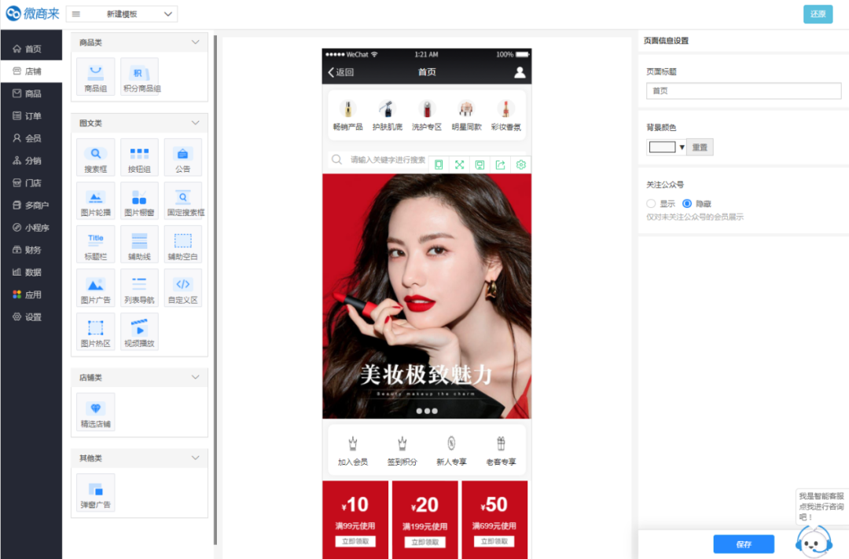The width and height of the screenshot is (849, 559).
Task: Collapse the 图文类 section
Action: [x=196, y=123]
